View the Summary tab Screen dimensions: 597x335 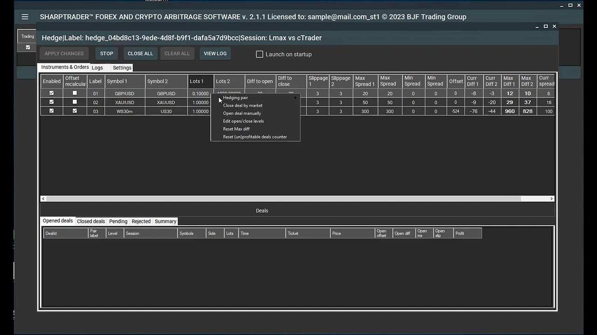[x=166, y=221]
